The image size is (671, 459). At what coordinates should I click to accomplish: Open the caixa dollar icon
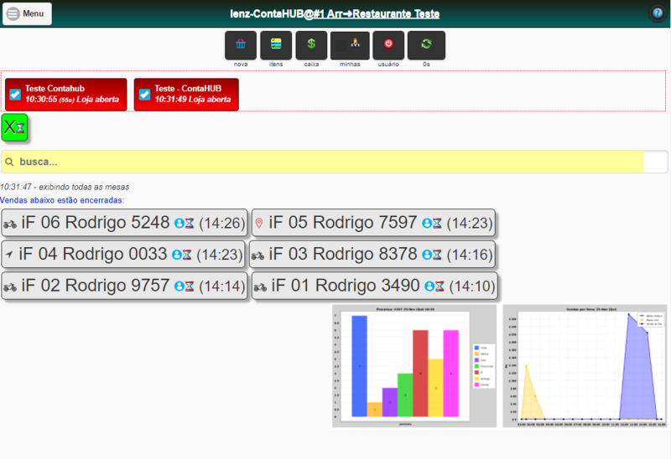pos(311,45)
